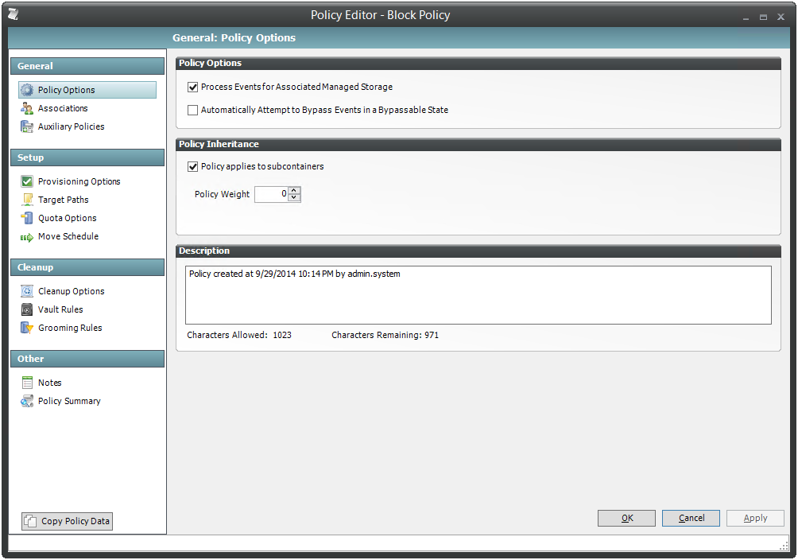Decrease Policy Weight with down arrow
798x560 pixels.
(294, 198)
